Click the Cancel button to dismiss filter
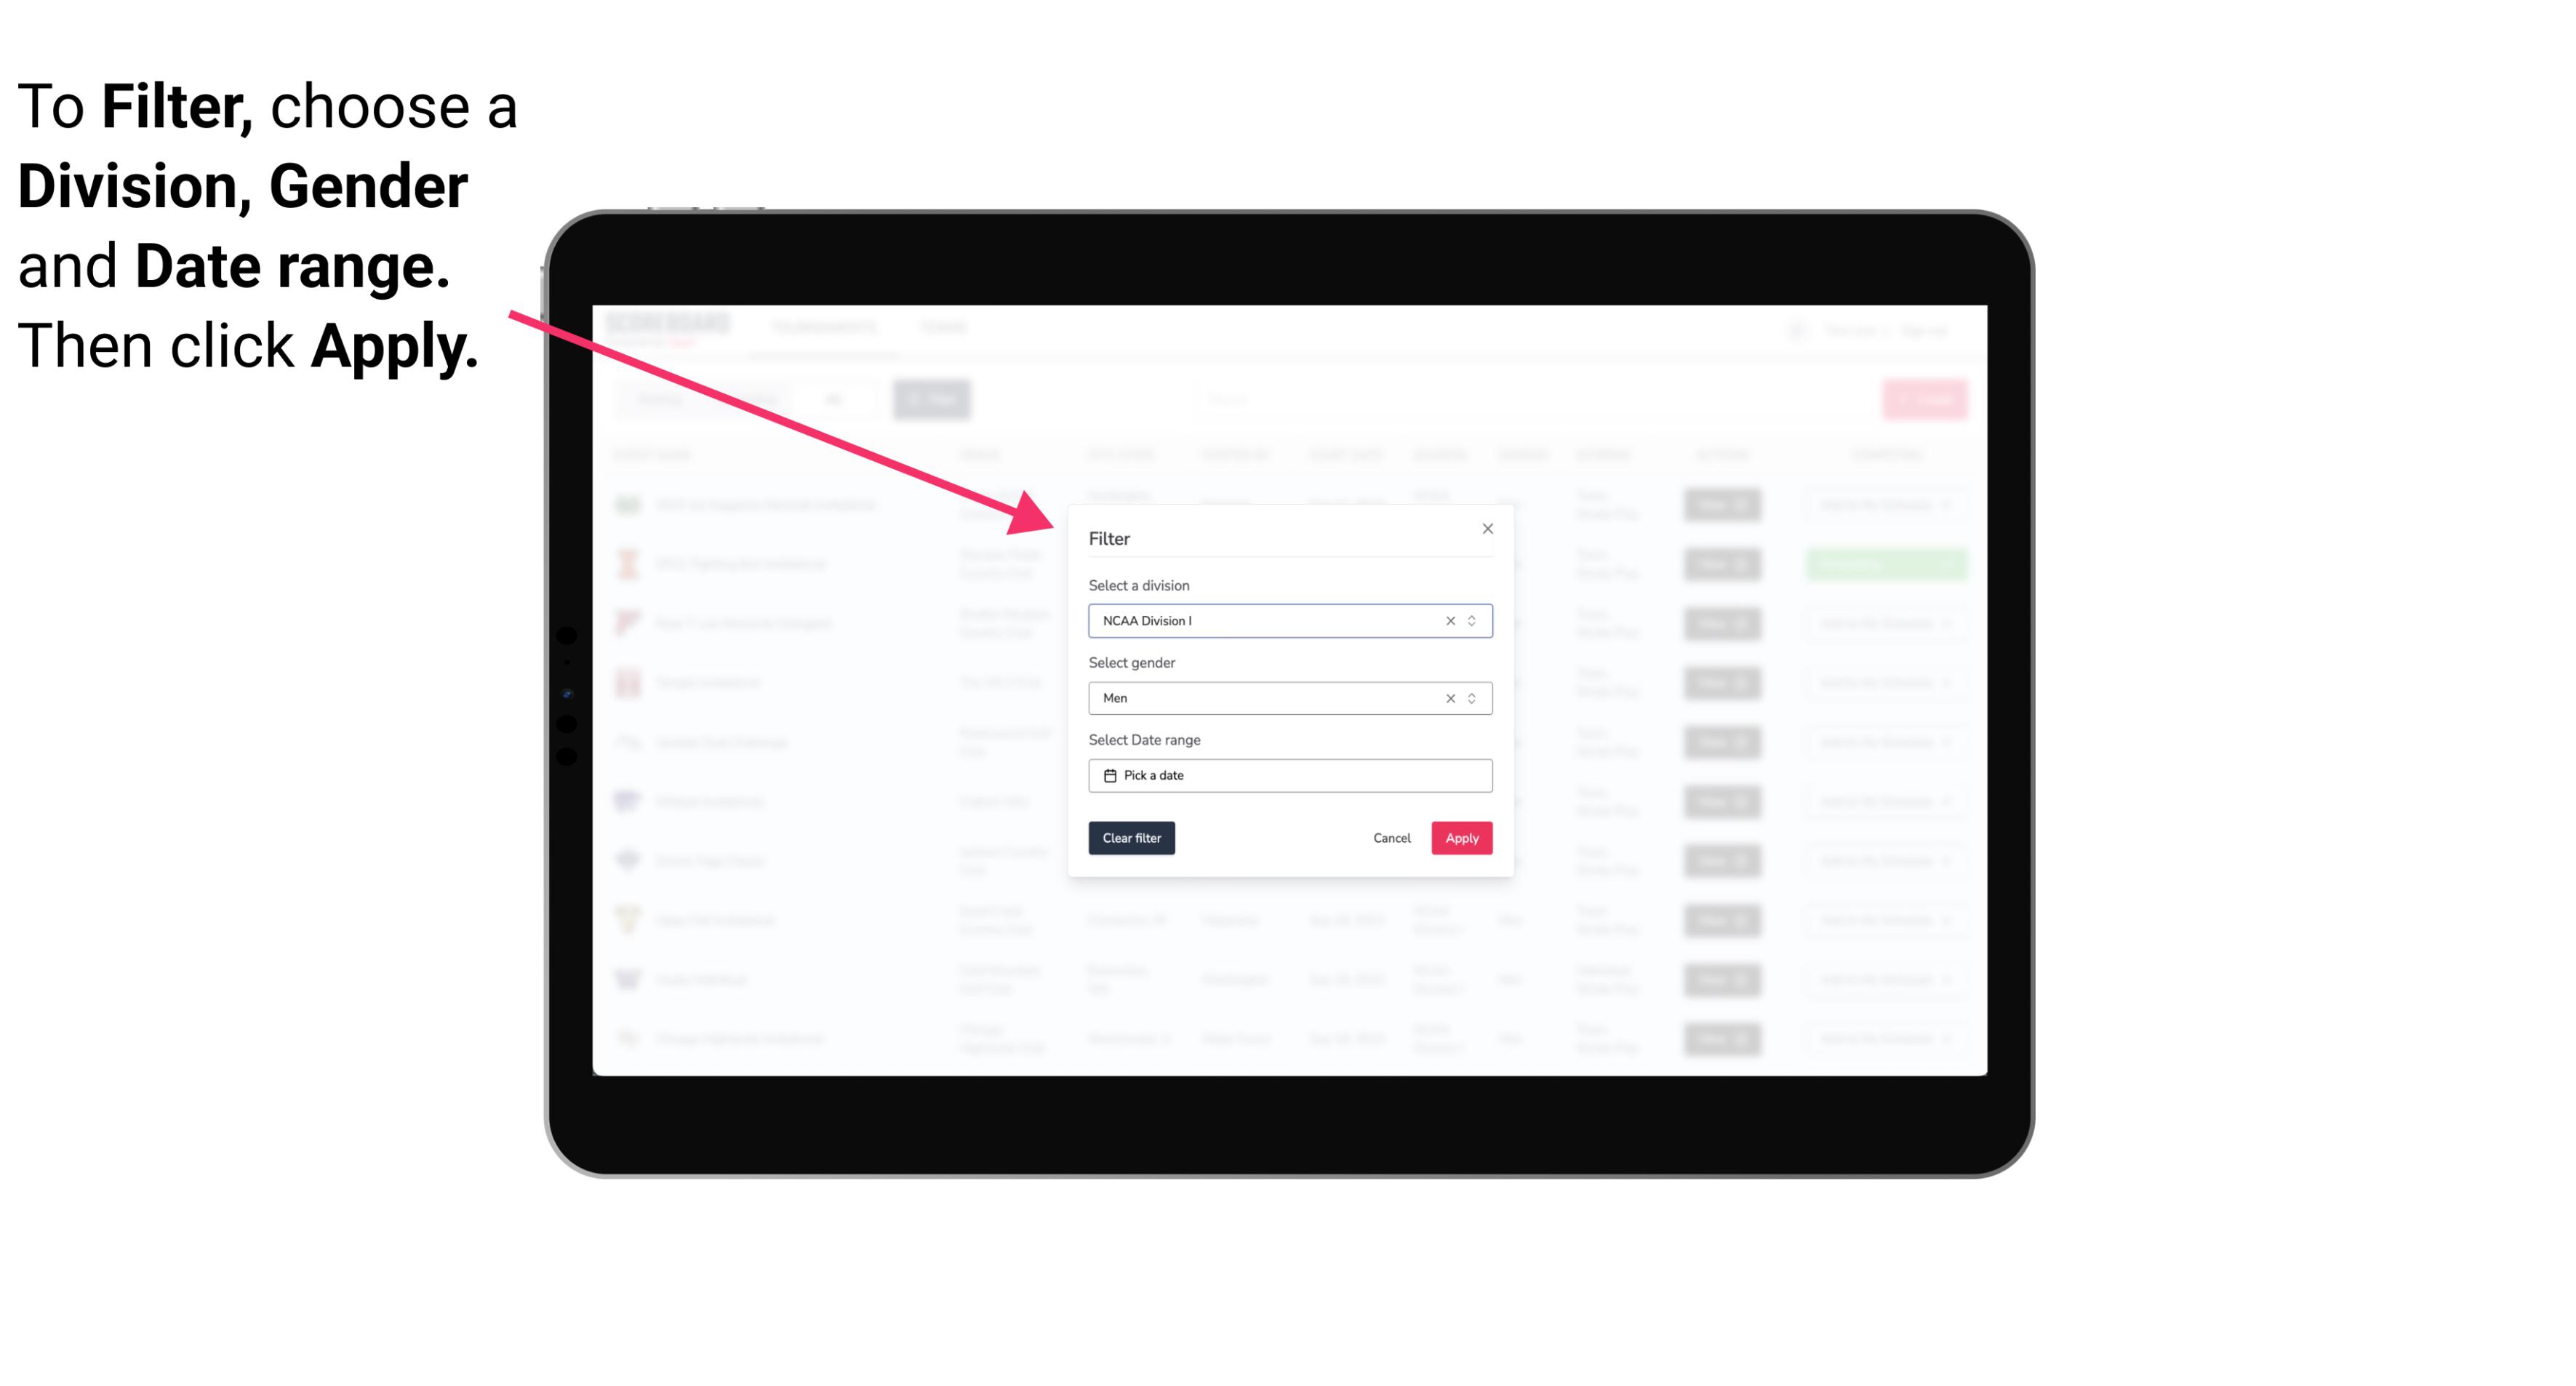Viewport: 2576px width, 1386px height. 1391,838
